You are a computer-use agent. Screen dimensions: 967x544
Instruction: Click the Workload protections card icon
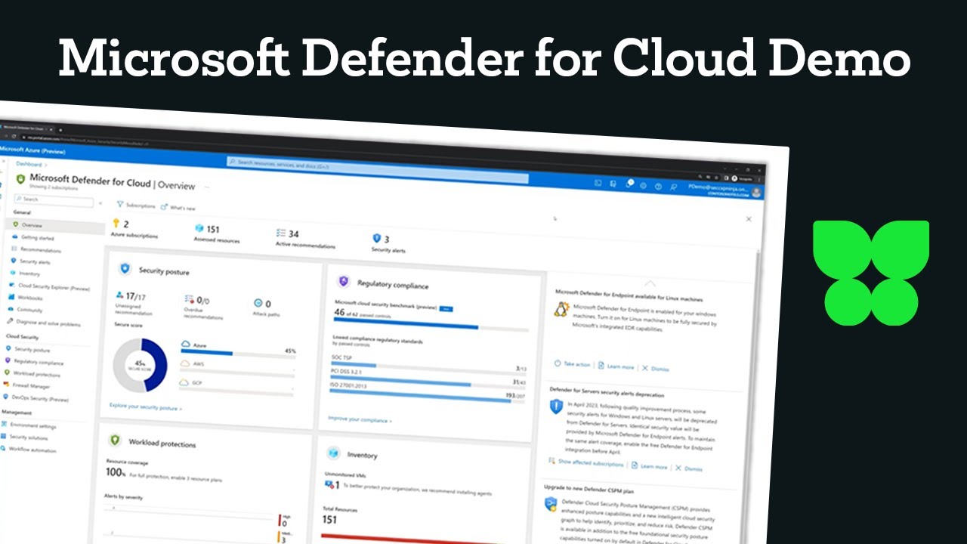click(x=115, y=440)
